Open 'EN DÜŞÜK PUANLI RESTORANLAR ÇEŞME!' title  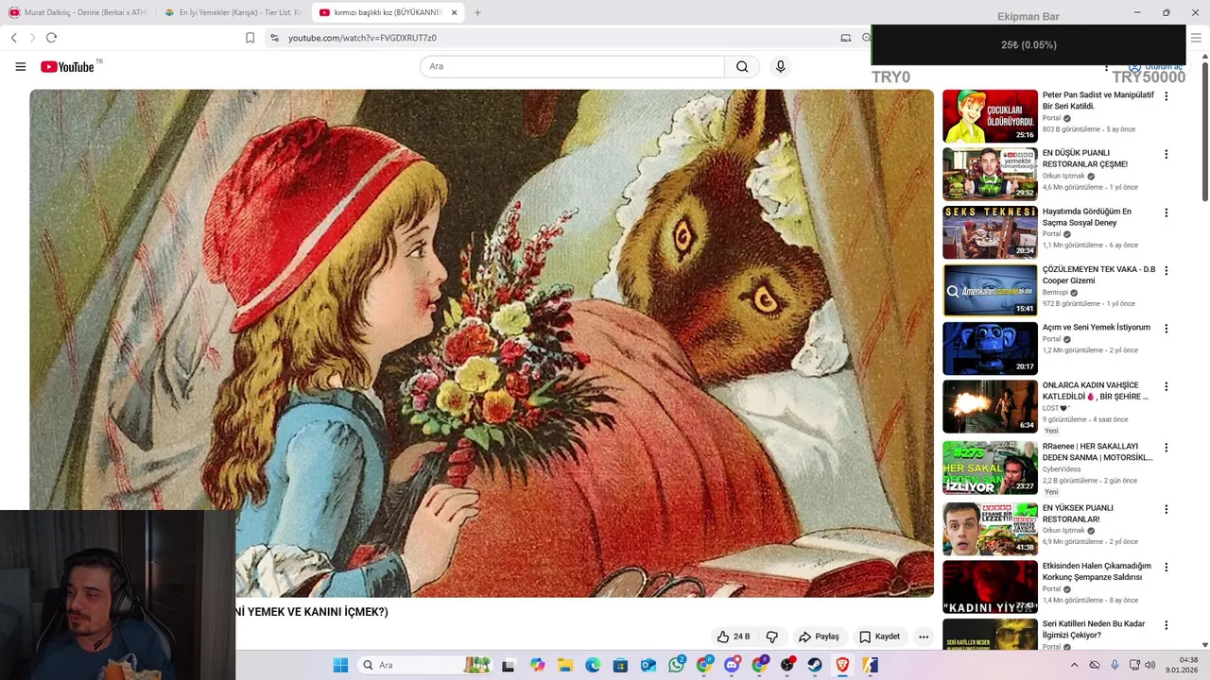(x=1085, y=159)
